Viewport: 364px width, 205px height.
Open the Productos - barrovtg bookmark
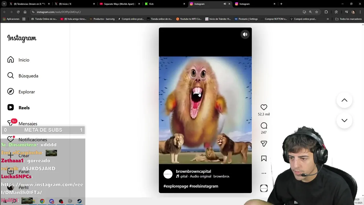click(102, 19)
